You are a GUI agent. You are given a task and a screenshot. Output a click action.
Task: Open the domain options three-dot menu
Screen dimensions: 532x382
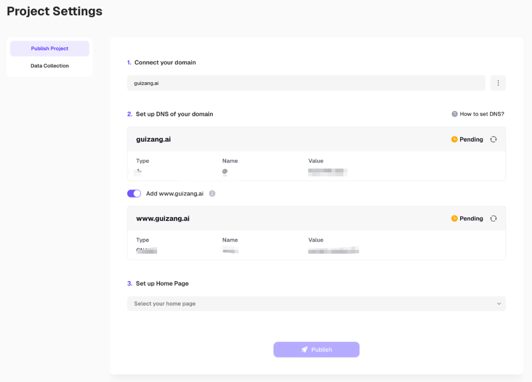click(x=498, y=83)
